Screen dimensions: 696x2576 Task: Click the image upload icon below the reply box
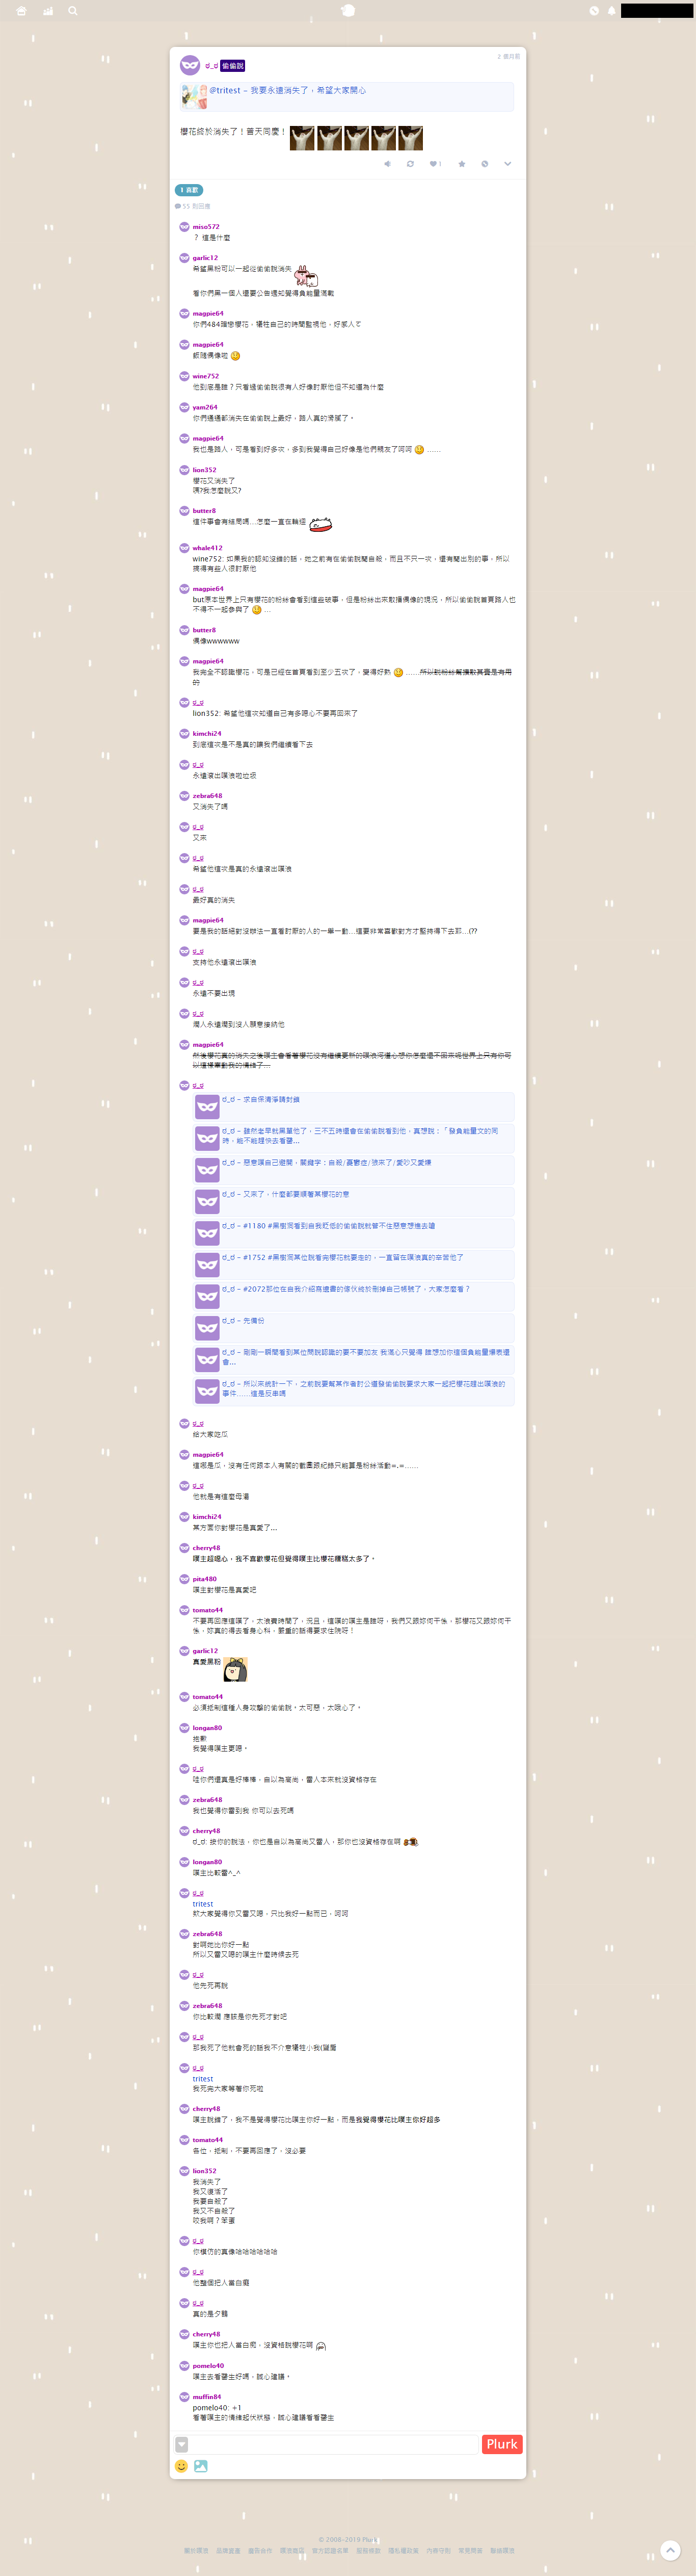pos(201,2466)
